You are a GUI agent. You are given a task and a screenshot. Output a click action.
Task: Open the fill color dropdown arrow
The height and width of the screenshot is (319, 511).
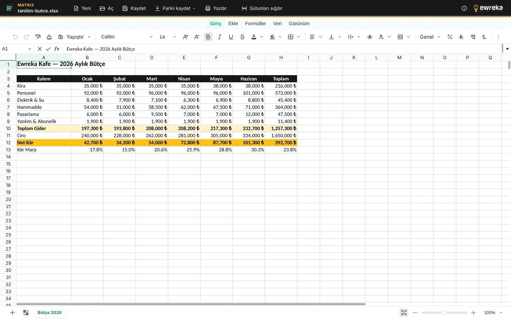pyautogui.click(x=280, y=37)
